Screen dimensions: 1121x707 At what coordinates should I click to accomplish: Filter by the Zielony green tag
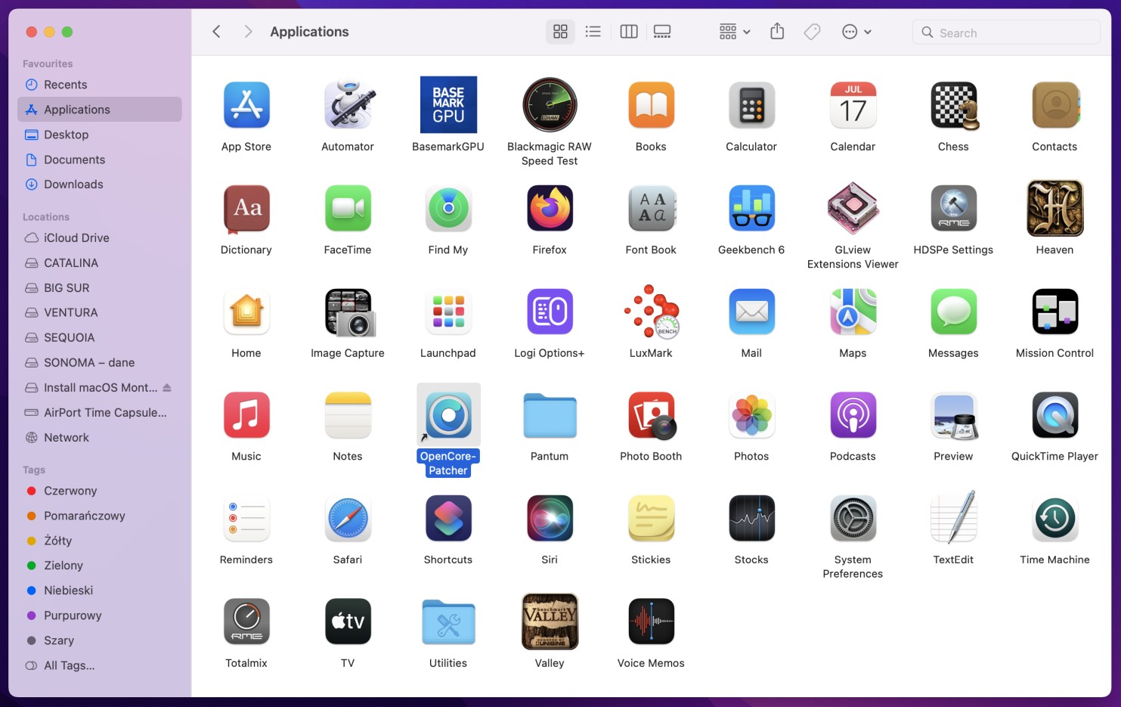coord(100,566)
